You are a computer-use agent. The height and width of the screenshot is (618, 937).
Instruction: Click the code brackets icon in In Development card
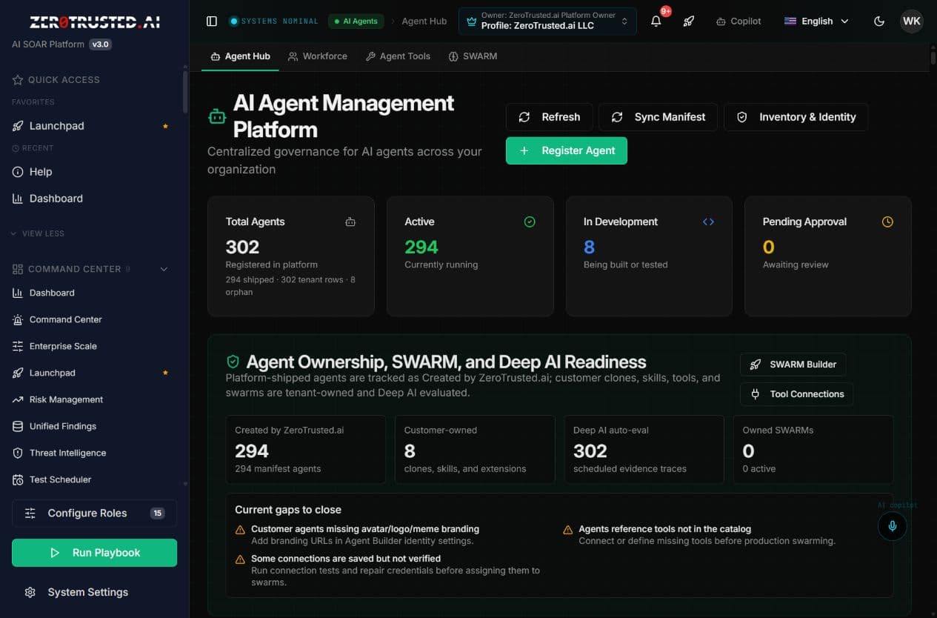click(x=709, y=222)
